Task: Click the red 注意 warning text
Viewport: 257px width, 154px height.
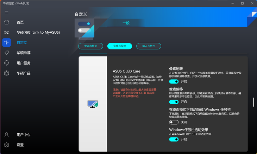Action: coord(134,93)
